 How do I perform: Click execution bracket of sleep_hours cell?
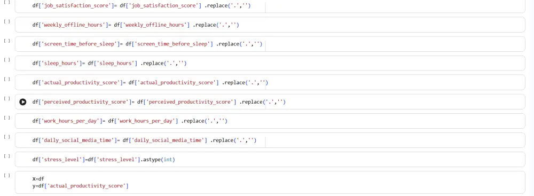click(7, 60)
